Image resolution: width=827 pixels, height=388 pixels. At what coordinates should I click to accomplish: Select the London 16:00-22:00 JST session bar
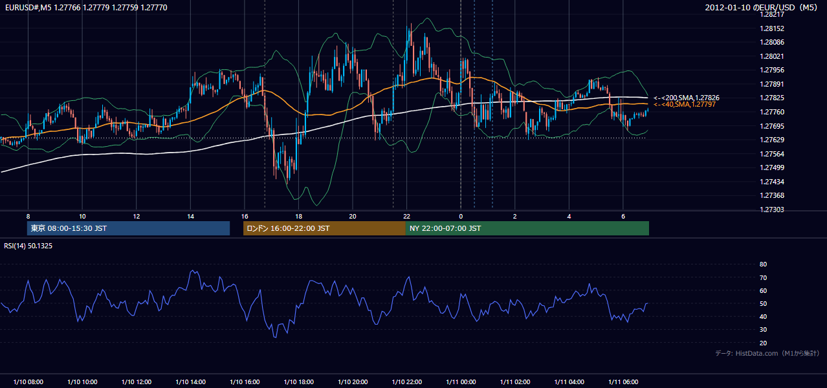[x=324, y=228]
